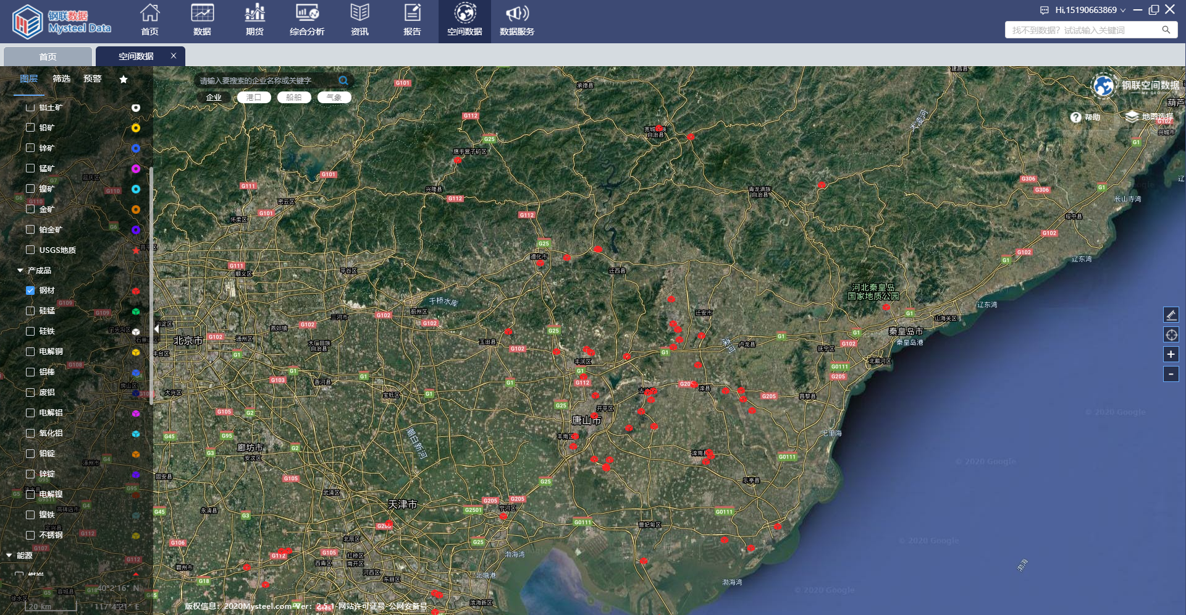
Task: Open the user account dropdown
Action: tap(1090, 10)
